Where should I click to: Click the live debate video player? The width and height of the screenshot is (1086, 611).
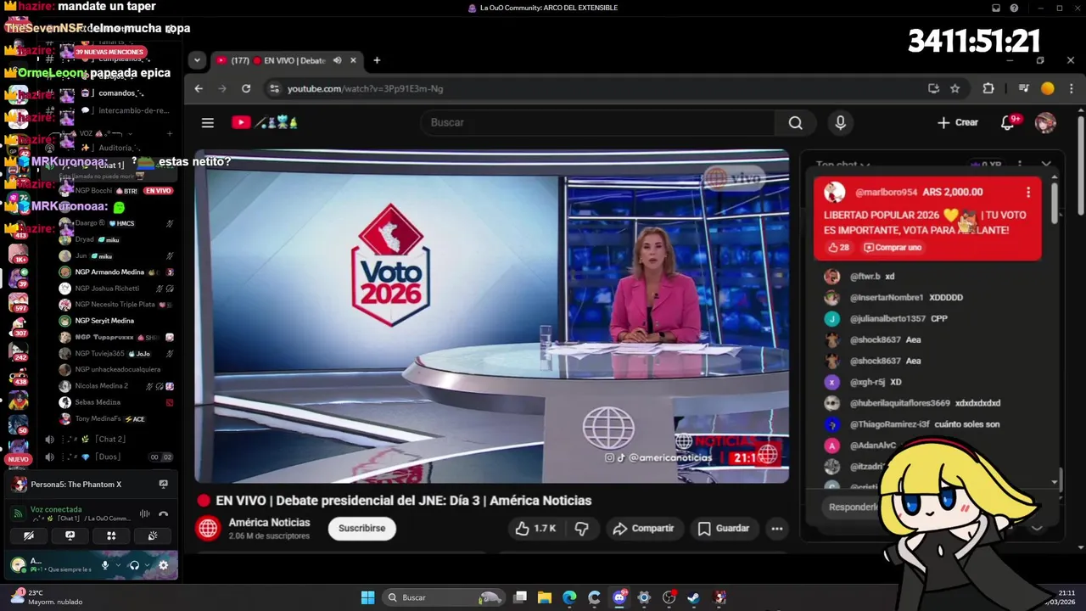click(x=492, y=317)
